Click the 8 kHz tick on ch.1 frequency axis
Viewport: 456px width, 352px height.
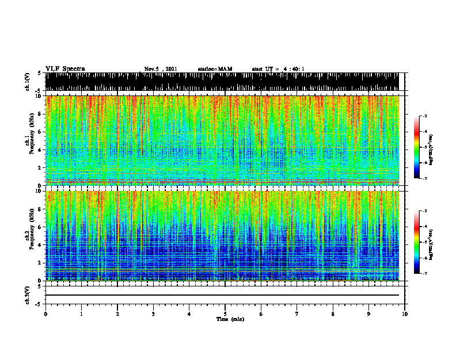click(40, 114)
